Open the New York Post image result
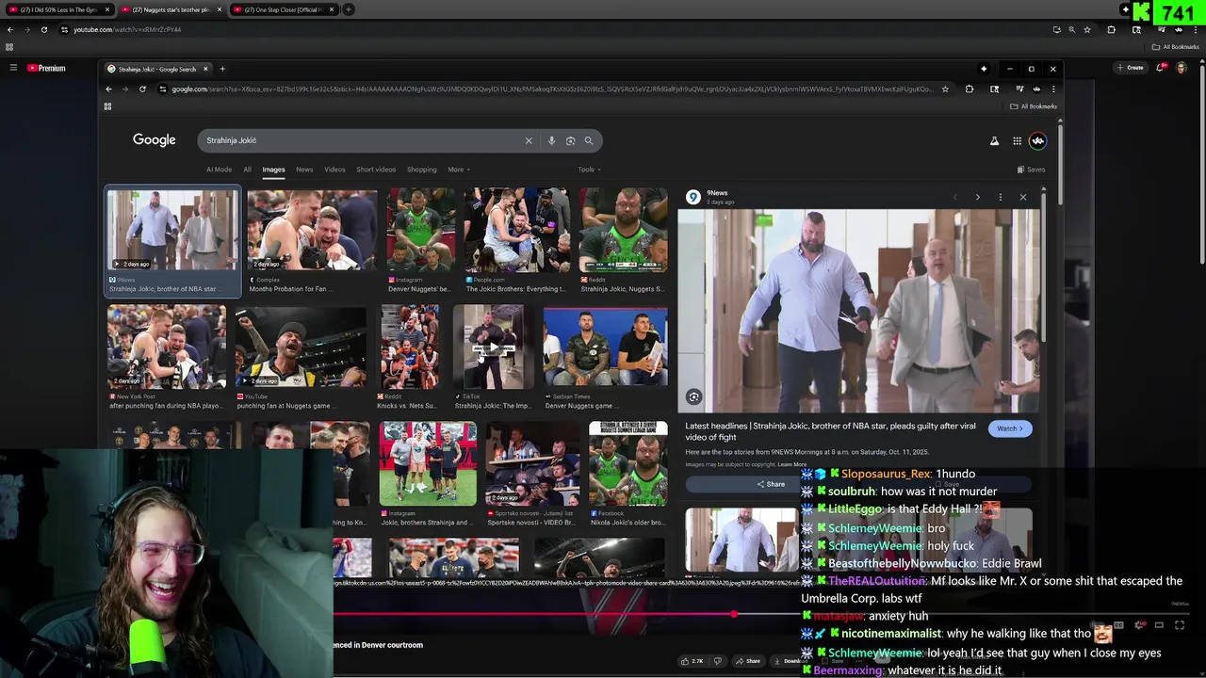 [166, 357]
